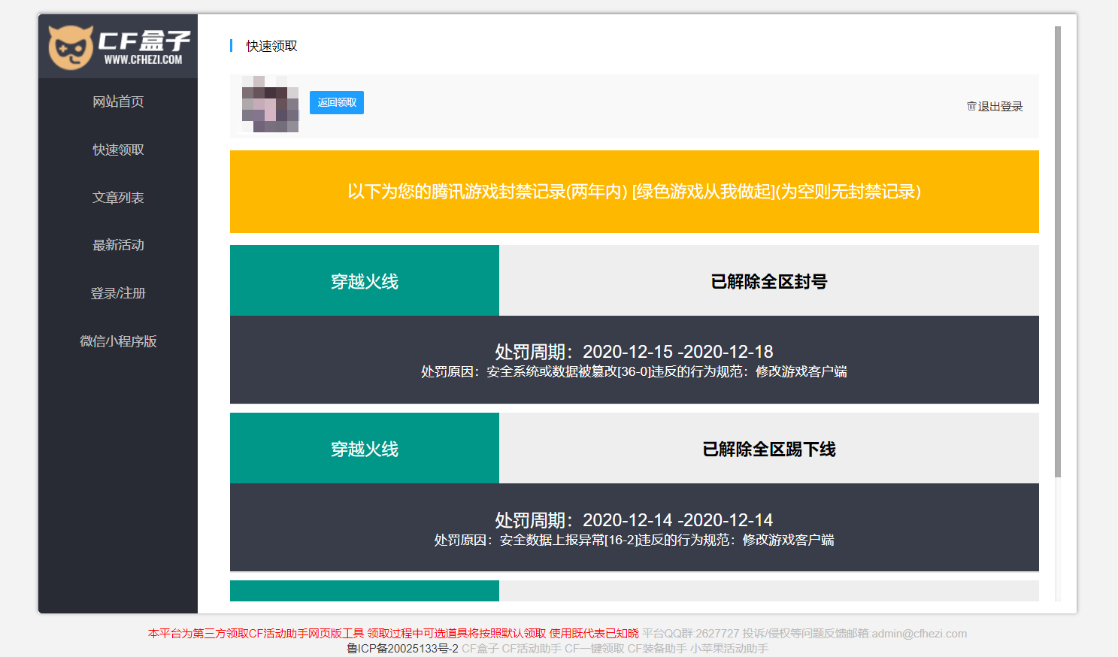Open 网站首页 in the sidebar

click(118, 101)
